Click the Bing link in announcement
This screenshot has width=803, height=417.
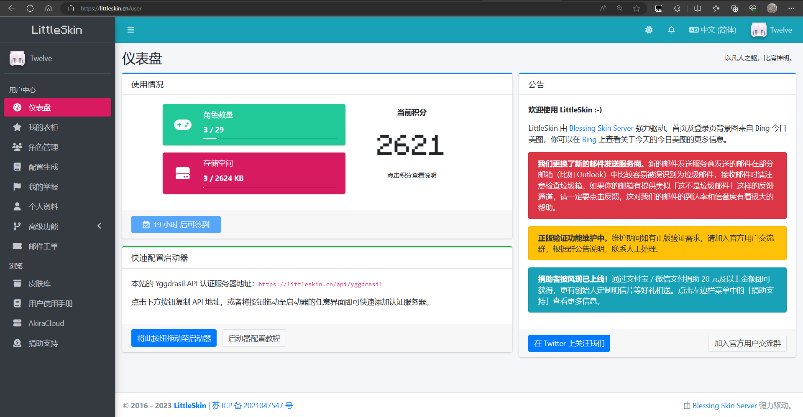click(589, 140)
